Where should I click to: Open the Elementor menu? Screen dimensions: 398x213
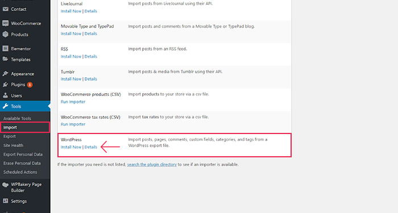coord(21,49)
